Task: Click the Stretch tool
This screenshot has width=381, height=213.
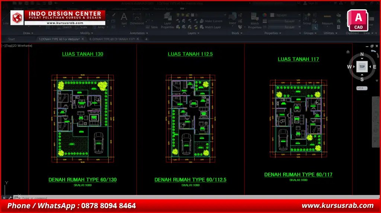Action: tap(64, 27)
